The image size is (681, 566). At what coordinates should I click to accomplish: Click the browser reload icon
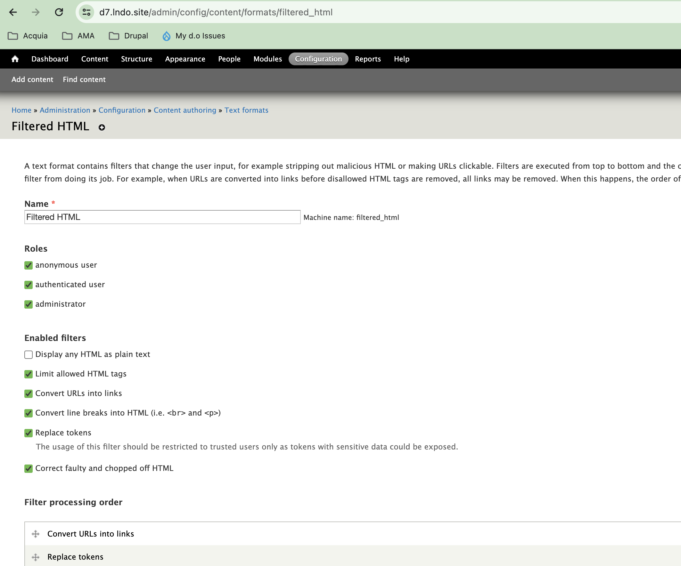coord(59,12)
